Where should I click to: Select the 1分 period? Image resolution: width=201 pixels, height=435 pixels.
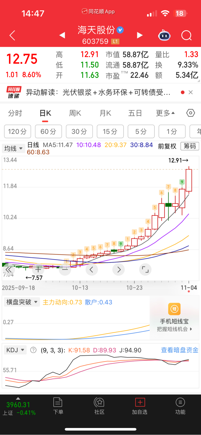[172, 131]
